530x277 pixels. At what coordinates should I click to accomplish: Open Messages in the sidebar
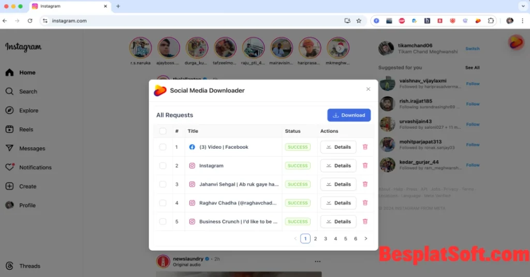click(x=25, y=148)
